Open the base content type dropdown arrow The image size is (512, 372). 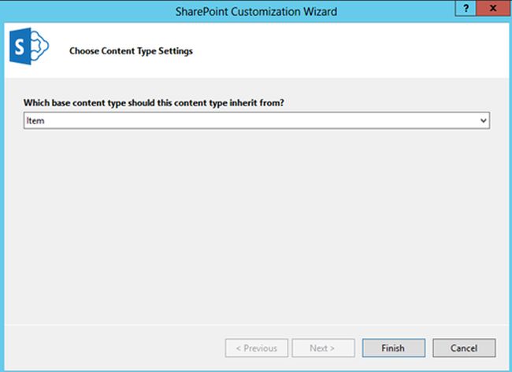tap(484, 120)
